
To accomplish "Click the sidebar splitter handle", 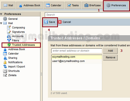I will (x=41, y=74).
